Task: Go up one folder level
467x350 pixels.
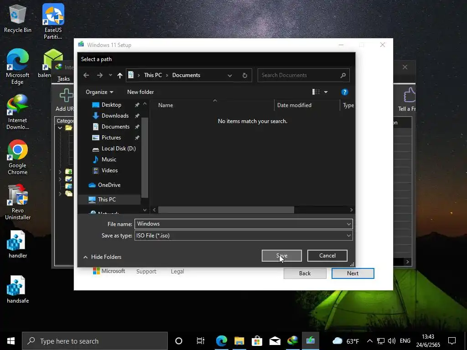Action: pyautogui.click(x=120, y=75)
